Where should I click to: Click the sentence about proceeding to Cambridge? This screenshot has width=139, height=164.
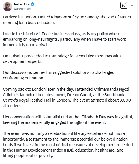pos(62,59)
